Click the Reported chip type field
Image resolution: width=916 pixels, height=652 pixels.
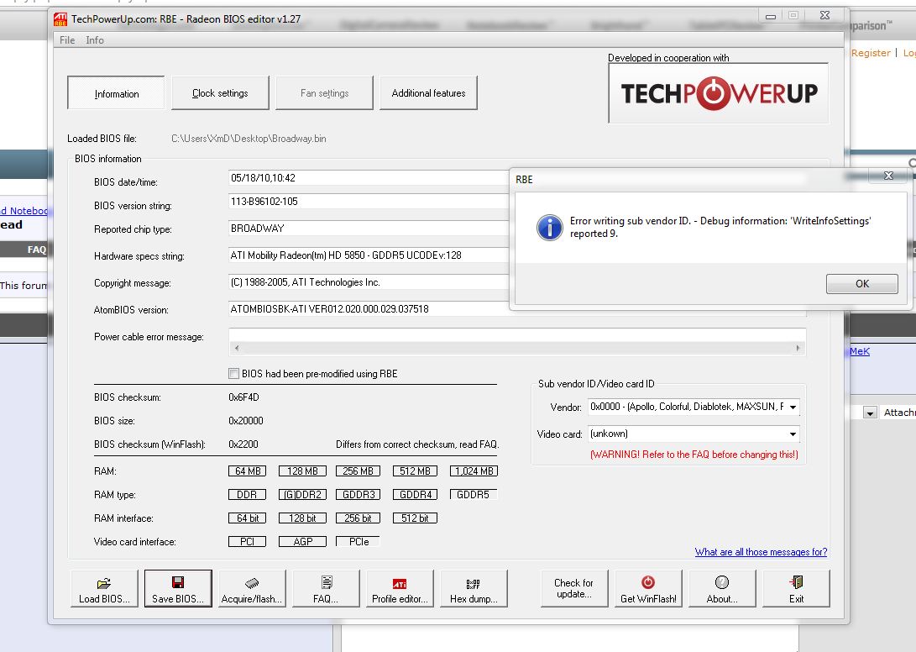369,229
